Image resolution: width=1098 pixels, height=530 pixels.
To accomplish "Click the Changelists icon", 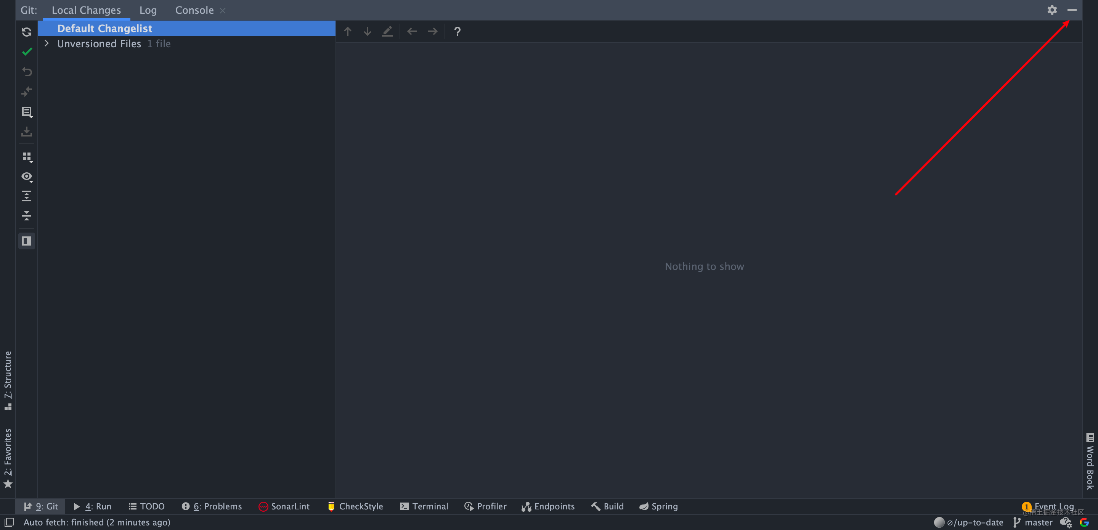I will coord(27,112).
